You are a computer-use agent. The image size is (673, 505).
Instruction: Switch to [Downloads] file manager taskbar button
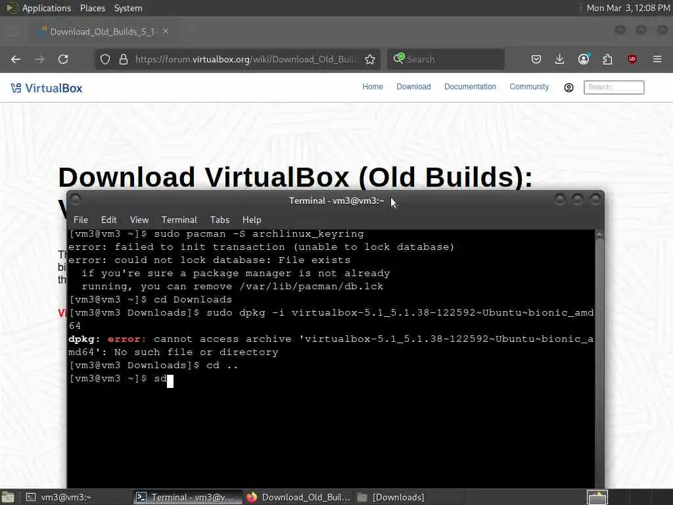point(409,497)
